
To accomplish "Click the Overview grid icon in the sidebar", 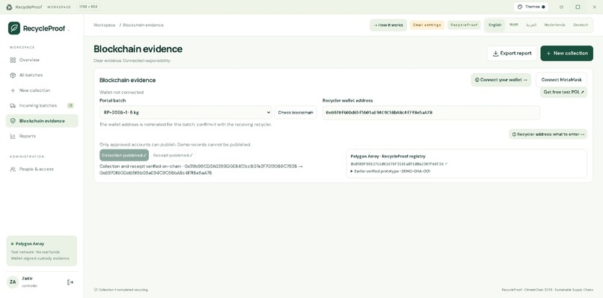I will [x=13, y=60].
